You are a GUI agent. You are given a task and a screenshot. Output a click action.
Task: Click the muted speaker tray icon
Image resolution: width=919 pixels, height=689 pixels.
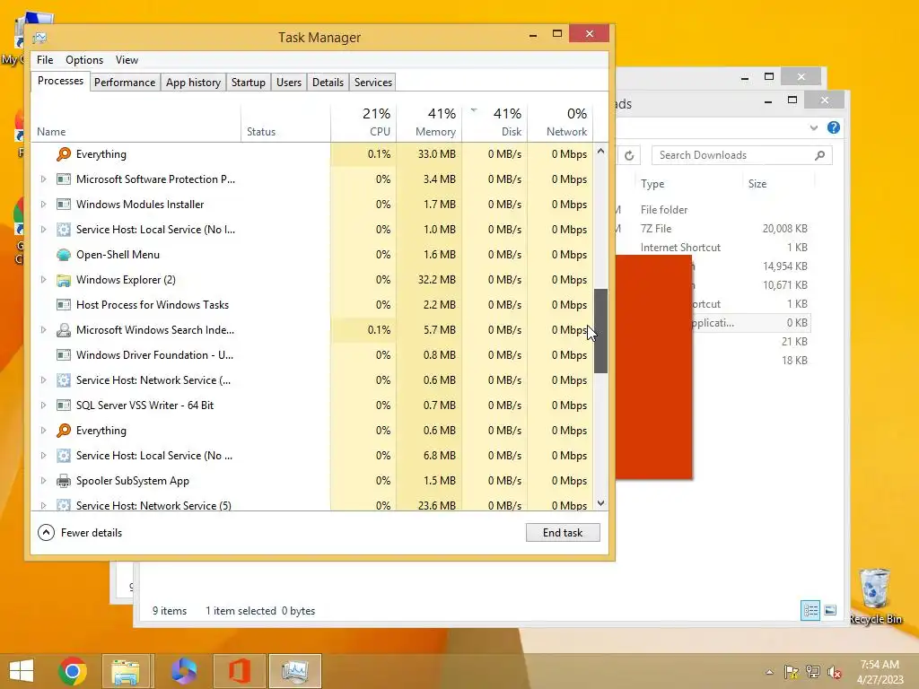pos(835,672)
